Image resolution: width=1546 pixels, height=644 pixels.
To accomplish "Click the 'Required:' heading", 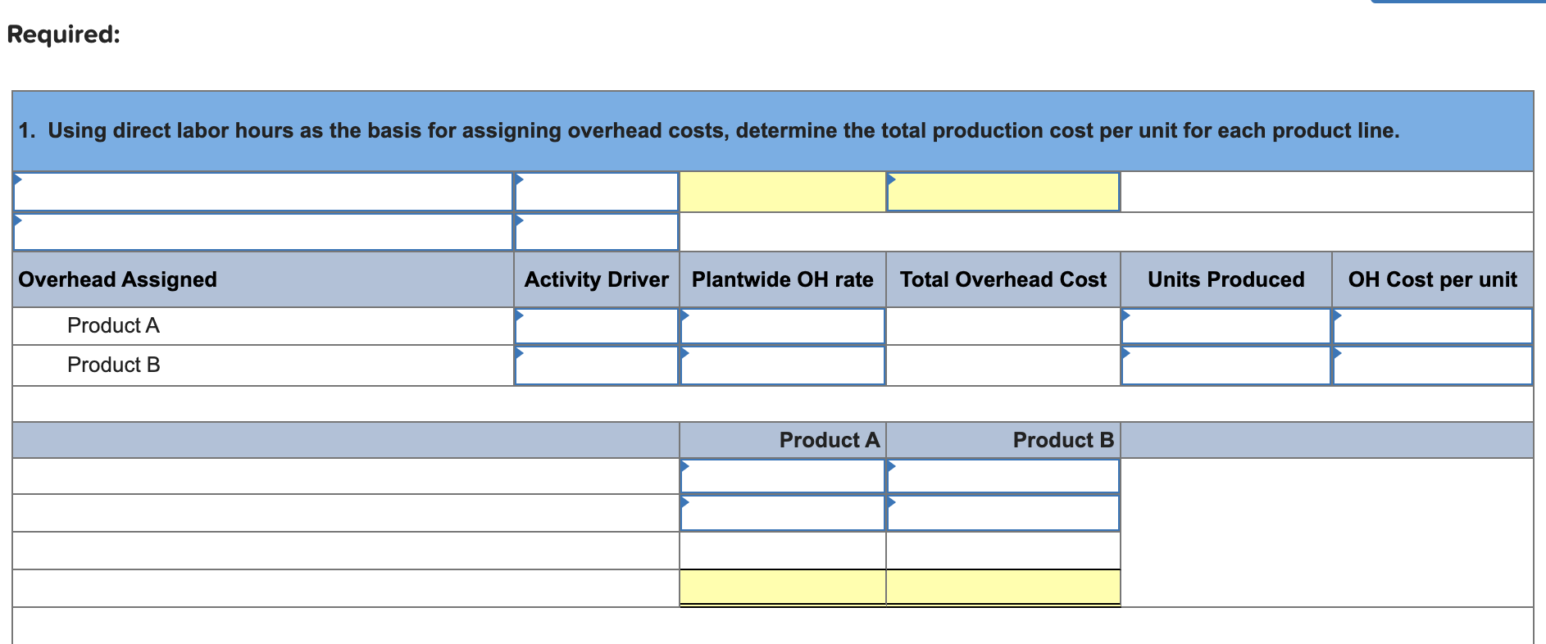I will (x=64, y=34).
